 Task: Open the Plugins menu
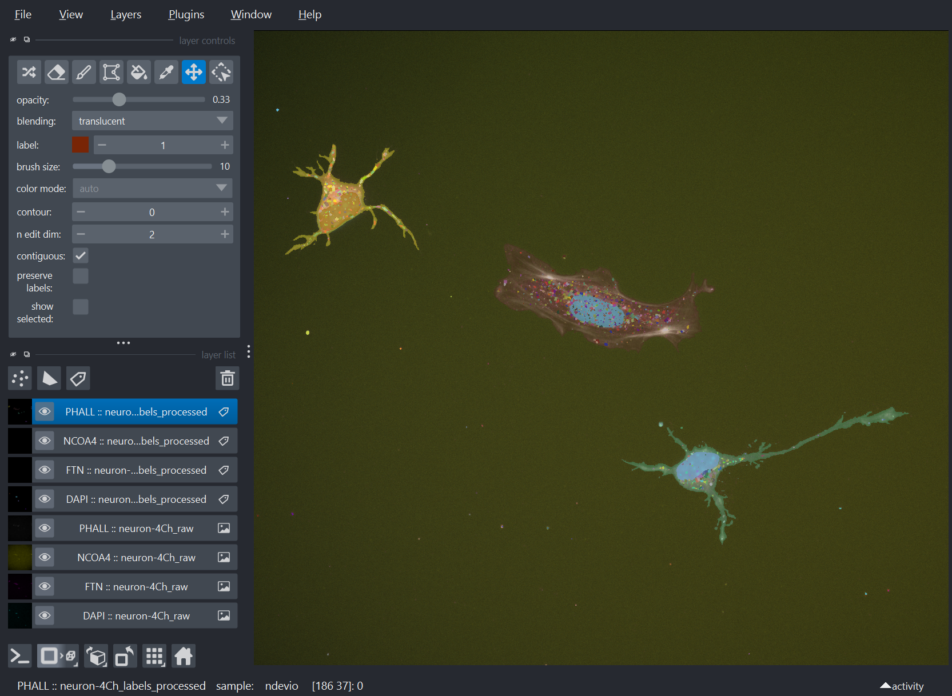point(186,14)
